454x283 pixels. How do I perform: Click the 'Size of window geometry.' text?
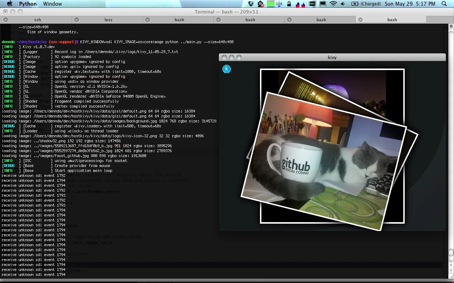pyautogui.click(x=53, y=32)
